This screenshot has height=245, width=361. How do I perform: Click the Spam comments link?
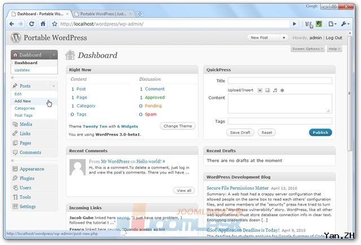point(151,114)
